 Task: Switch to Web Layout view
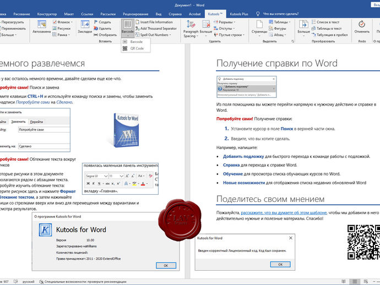coord(366,281)
